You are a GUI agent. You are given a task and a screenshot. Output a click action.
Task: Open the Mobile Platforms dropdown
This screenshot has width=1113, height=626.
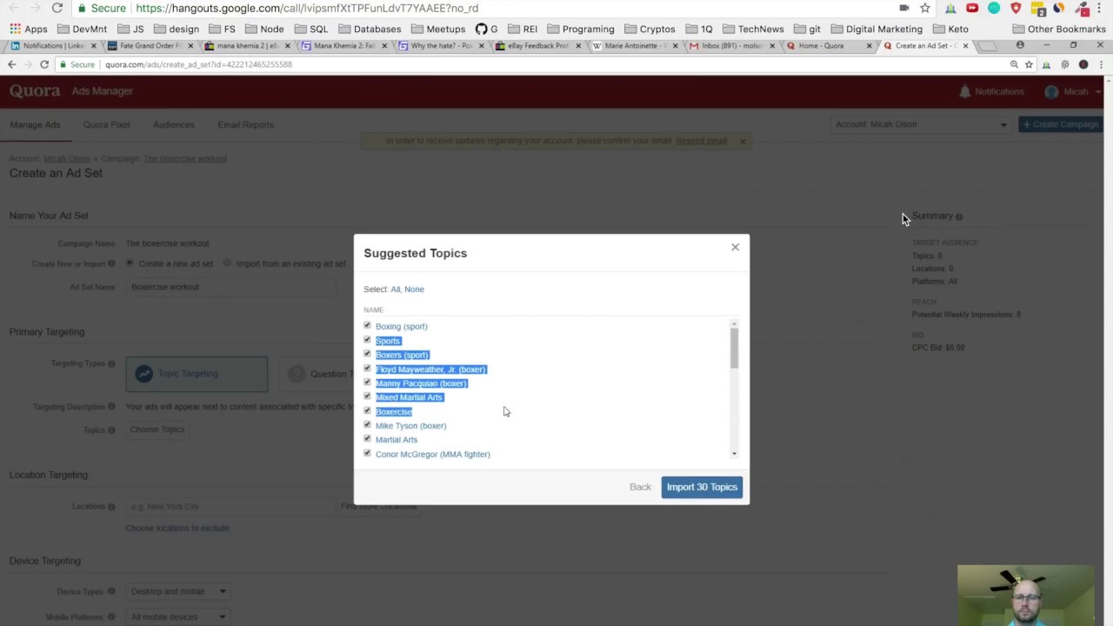click(x=178, y=616)
